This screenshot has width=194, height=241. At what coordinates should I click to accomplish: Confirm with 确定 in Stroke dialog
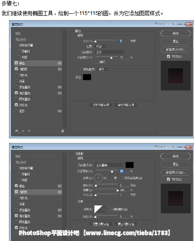(x=176, y=33)
